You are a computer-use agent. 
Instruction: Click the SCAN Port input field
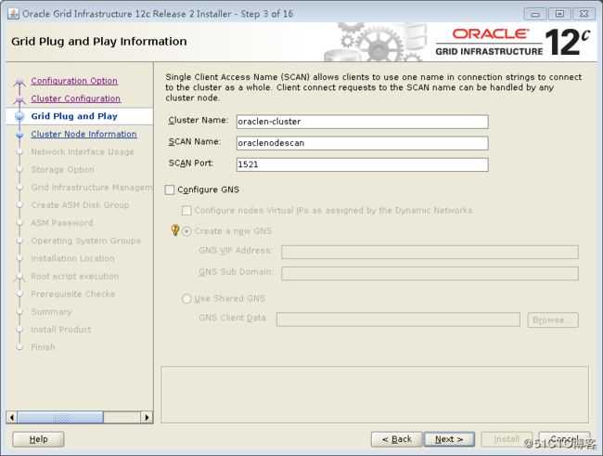coord(362,164)
